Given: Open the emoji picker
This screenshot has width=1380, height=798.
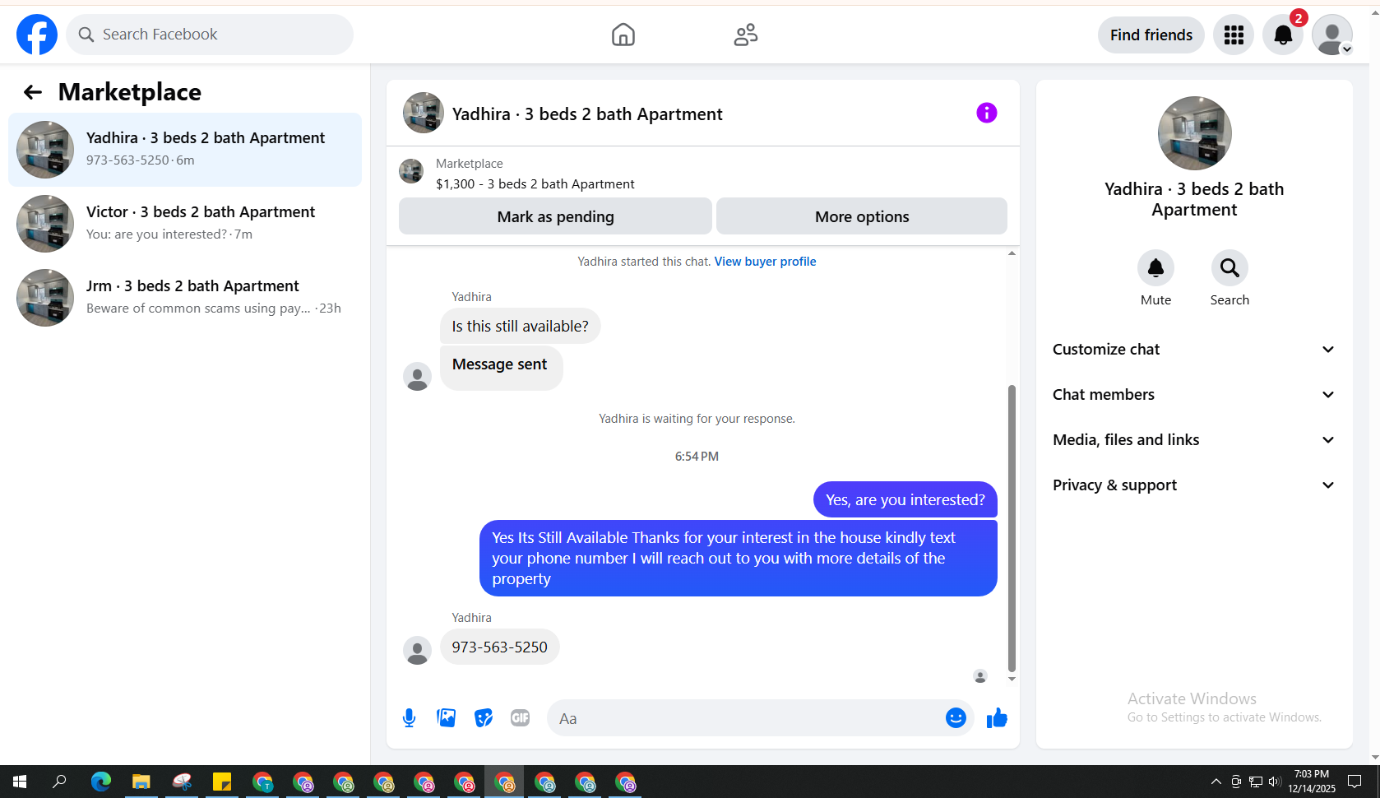Looking at the screenshot, I should 956,718.
